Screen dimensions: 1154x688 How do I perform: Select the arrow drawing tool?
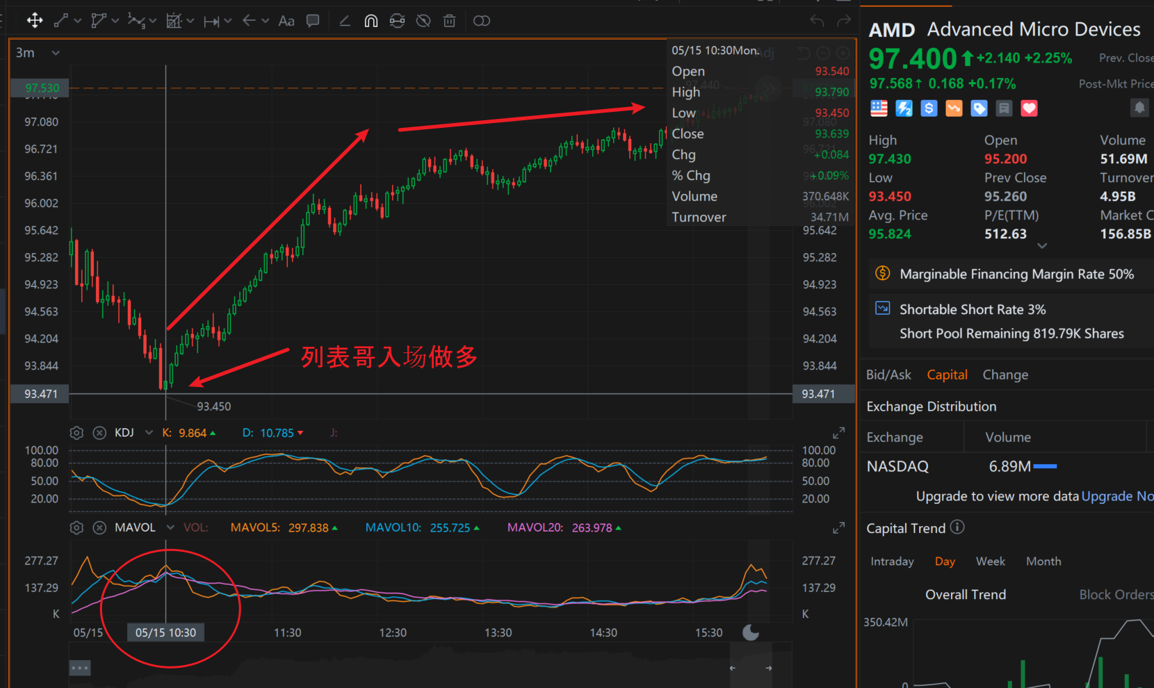pyautogui.click(x=249, y=21)
